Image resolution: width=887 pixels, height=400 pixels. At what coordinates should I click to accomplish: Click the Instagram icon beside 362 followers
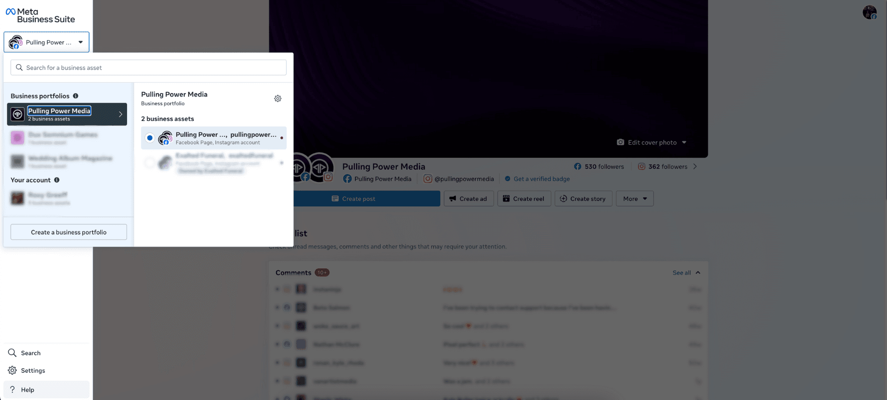click(641, 167)
